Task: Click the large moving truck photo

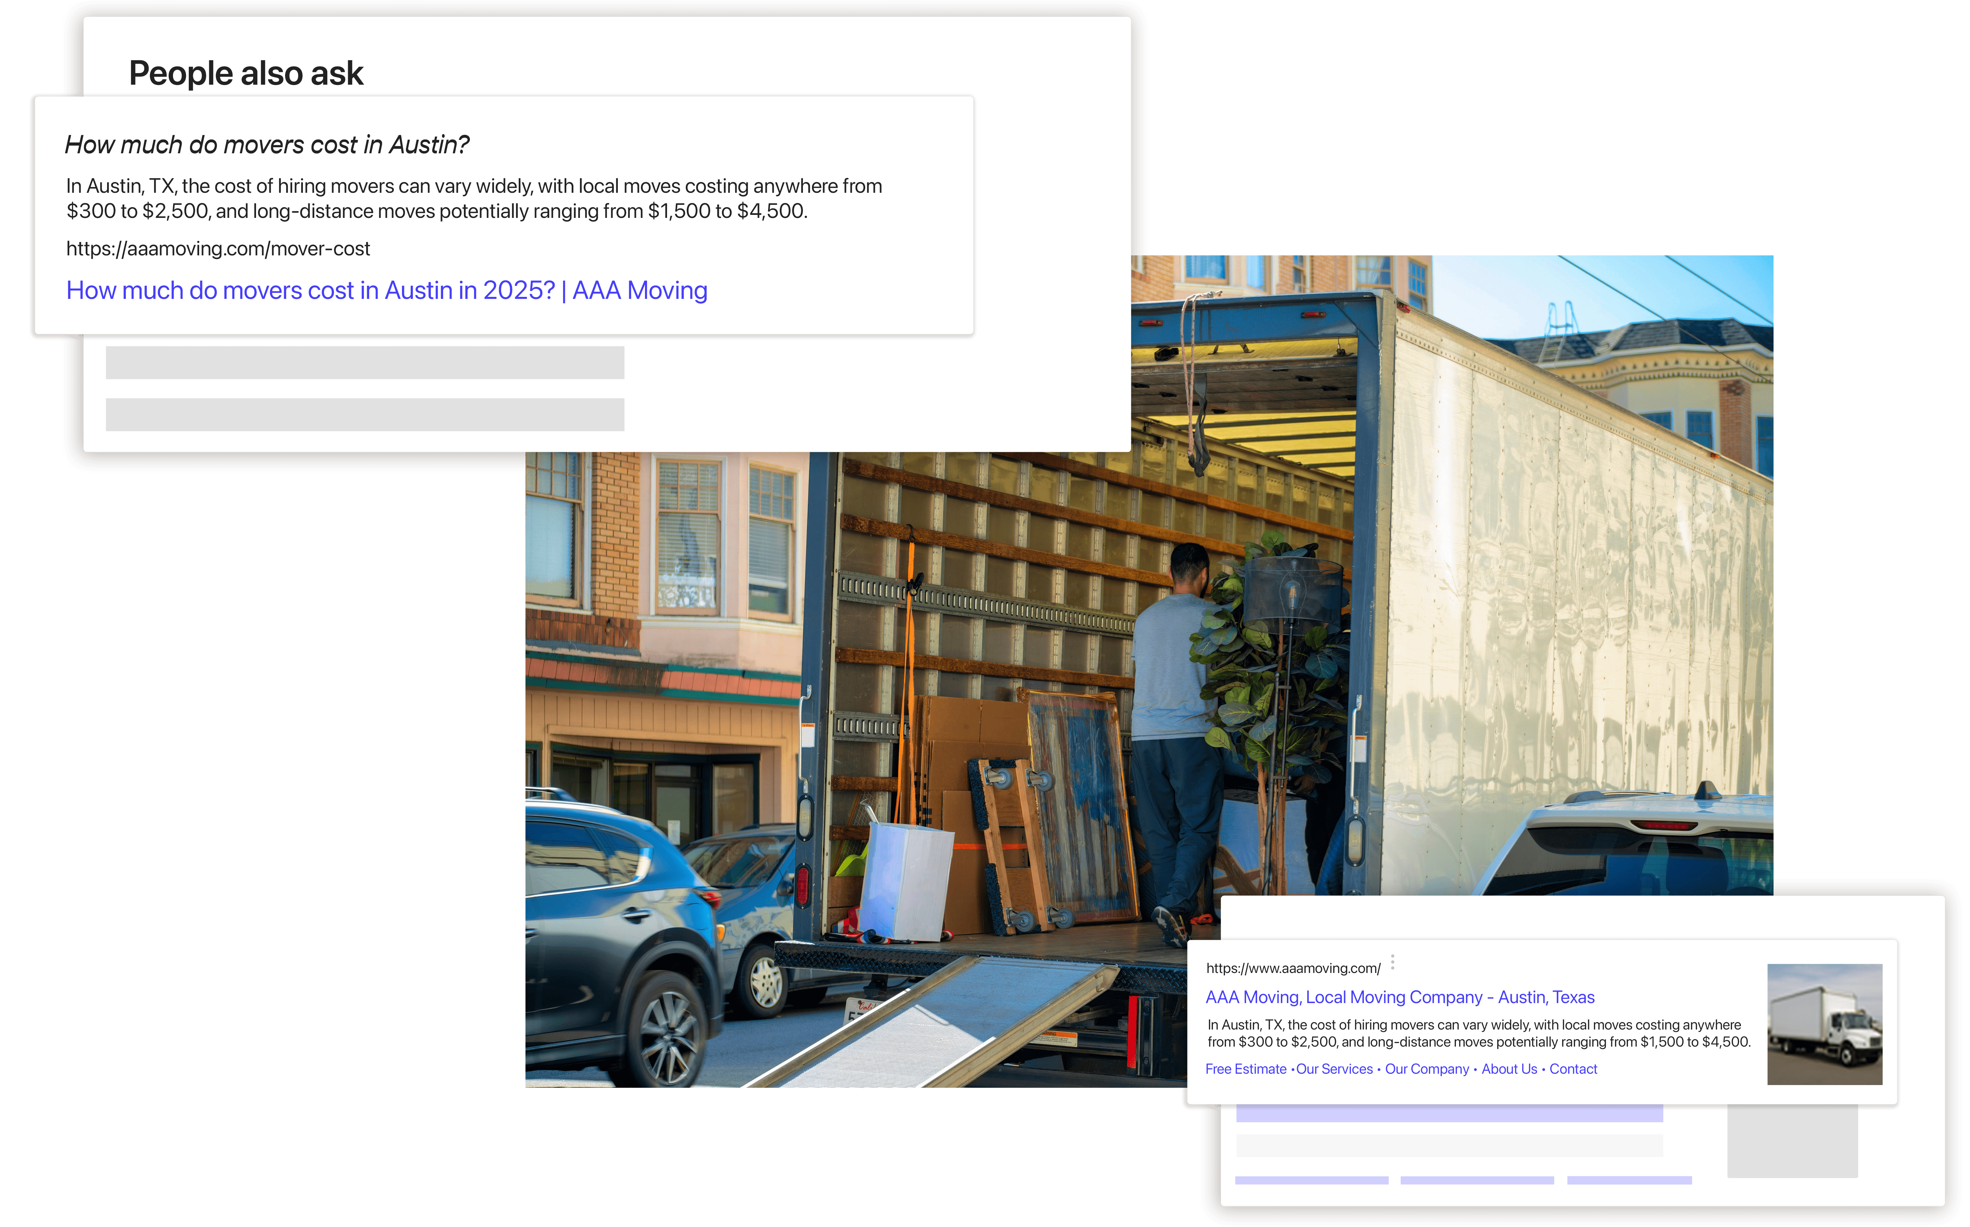Action: pyautogui.click(x=1149, y=671)
